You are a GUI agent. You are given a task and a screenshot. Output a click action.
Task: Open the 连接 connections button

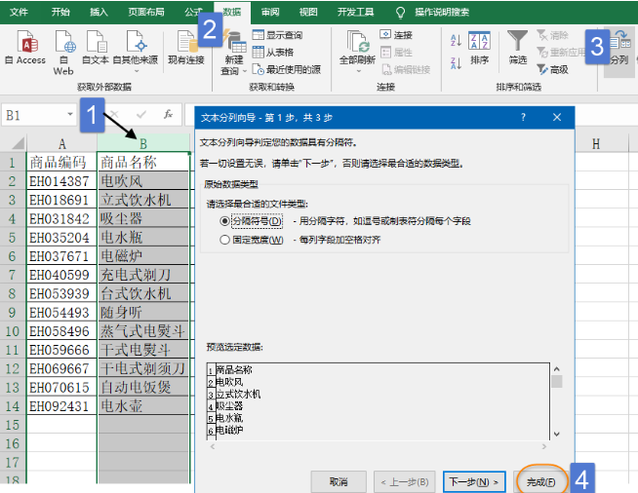[x=396, y=35]
